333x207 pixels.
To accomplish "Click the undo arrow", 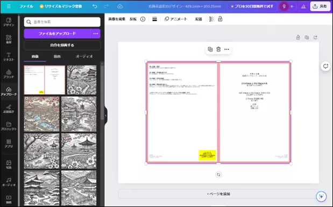I will click(95, 6).
